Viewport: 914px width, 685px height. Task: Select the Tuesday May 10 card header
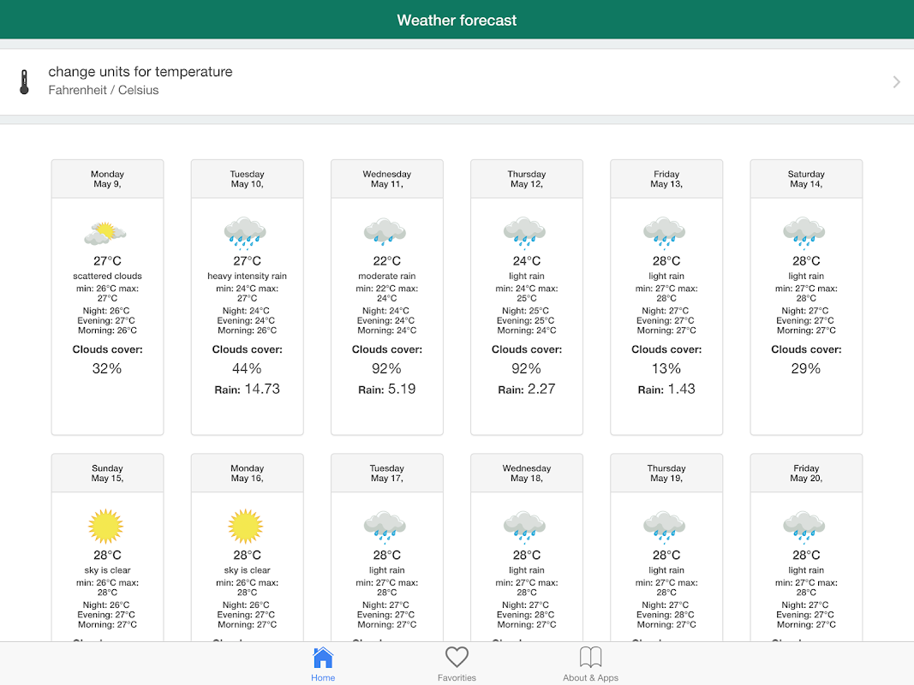pyautogui.click(x=248, y=179)
